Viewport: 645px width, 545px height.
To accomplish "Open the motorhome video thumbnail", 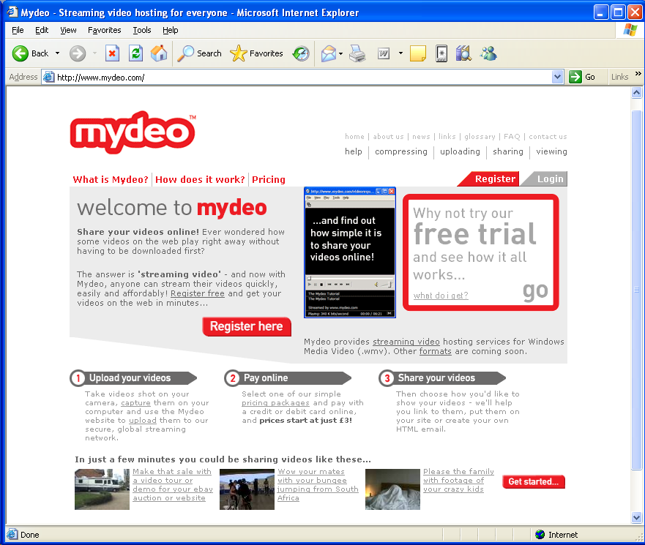I will point(102,489).
